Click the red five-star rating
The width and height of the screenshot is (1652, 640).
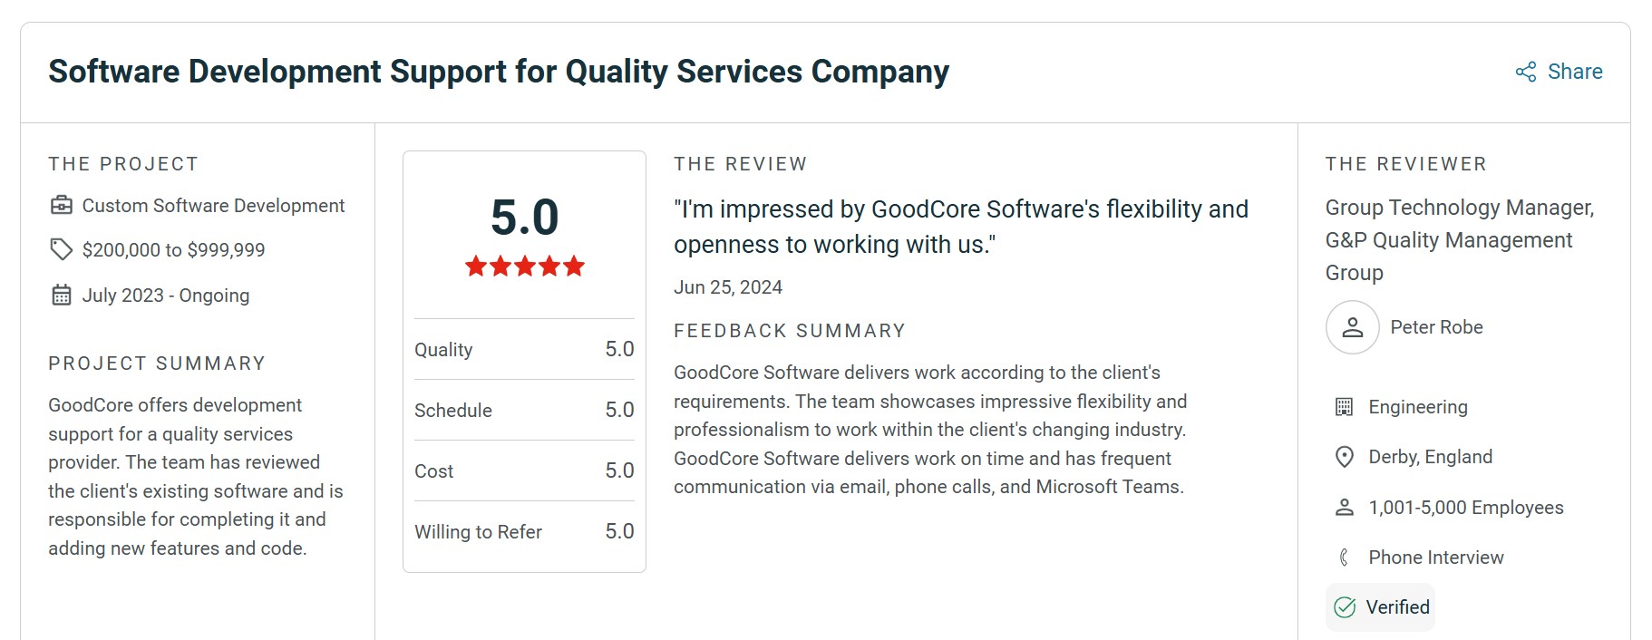525,267
